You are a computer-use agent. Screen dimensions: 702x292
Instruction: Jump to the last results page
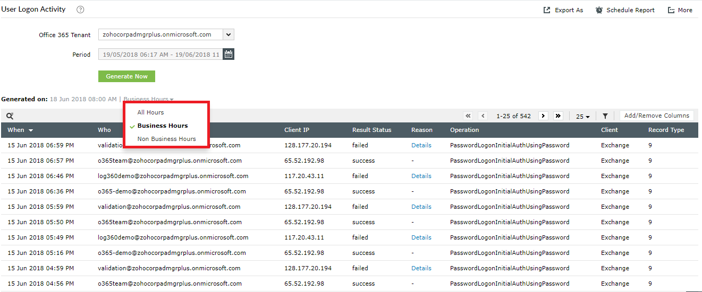pyautogui.click(x=557, y=116)
